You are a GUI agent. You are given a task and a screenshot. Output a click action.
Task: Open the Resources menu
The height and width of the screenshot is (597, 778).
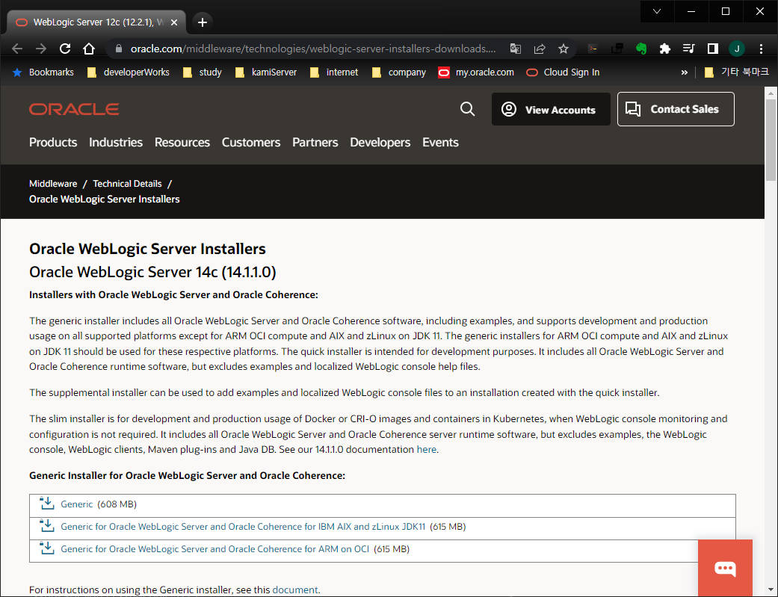click(182, 143)
